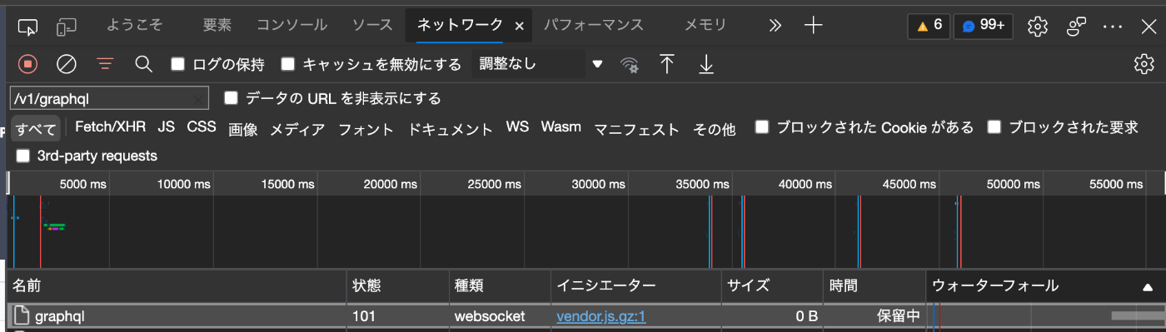Viewport: 1166px width, 332px height.
Task: Open ソース tab
Action: point(371,25)
